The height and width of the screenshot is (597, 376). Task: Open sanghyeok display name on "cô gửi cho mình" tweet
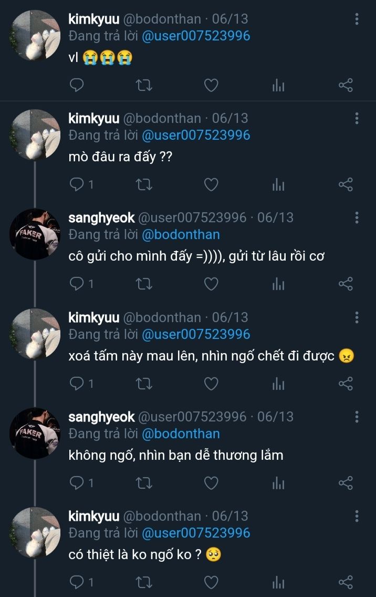pyautogui.click(x=101, y=218)
